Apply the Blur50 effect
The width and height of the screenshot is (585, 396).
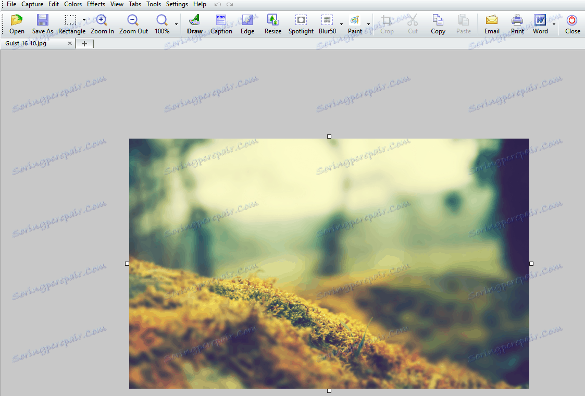pyautogui.click(x=327, y=24)
